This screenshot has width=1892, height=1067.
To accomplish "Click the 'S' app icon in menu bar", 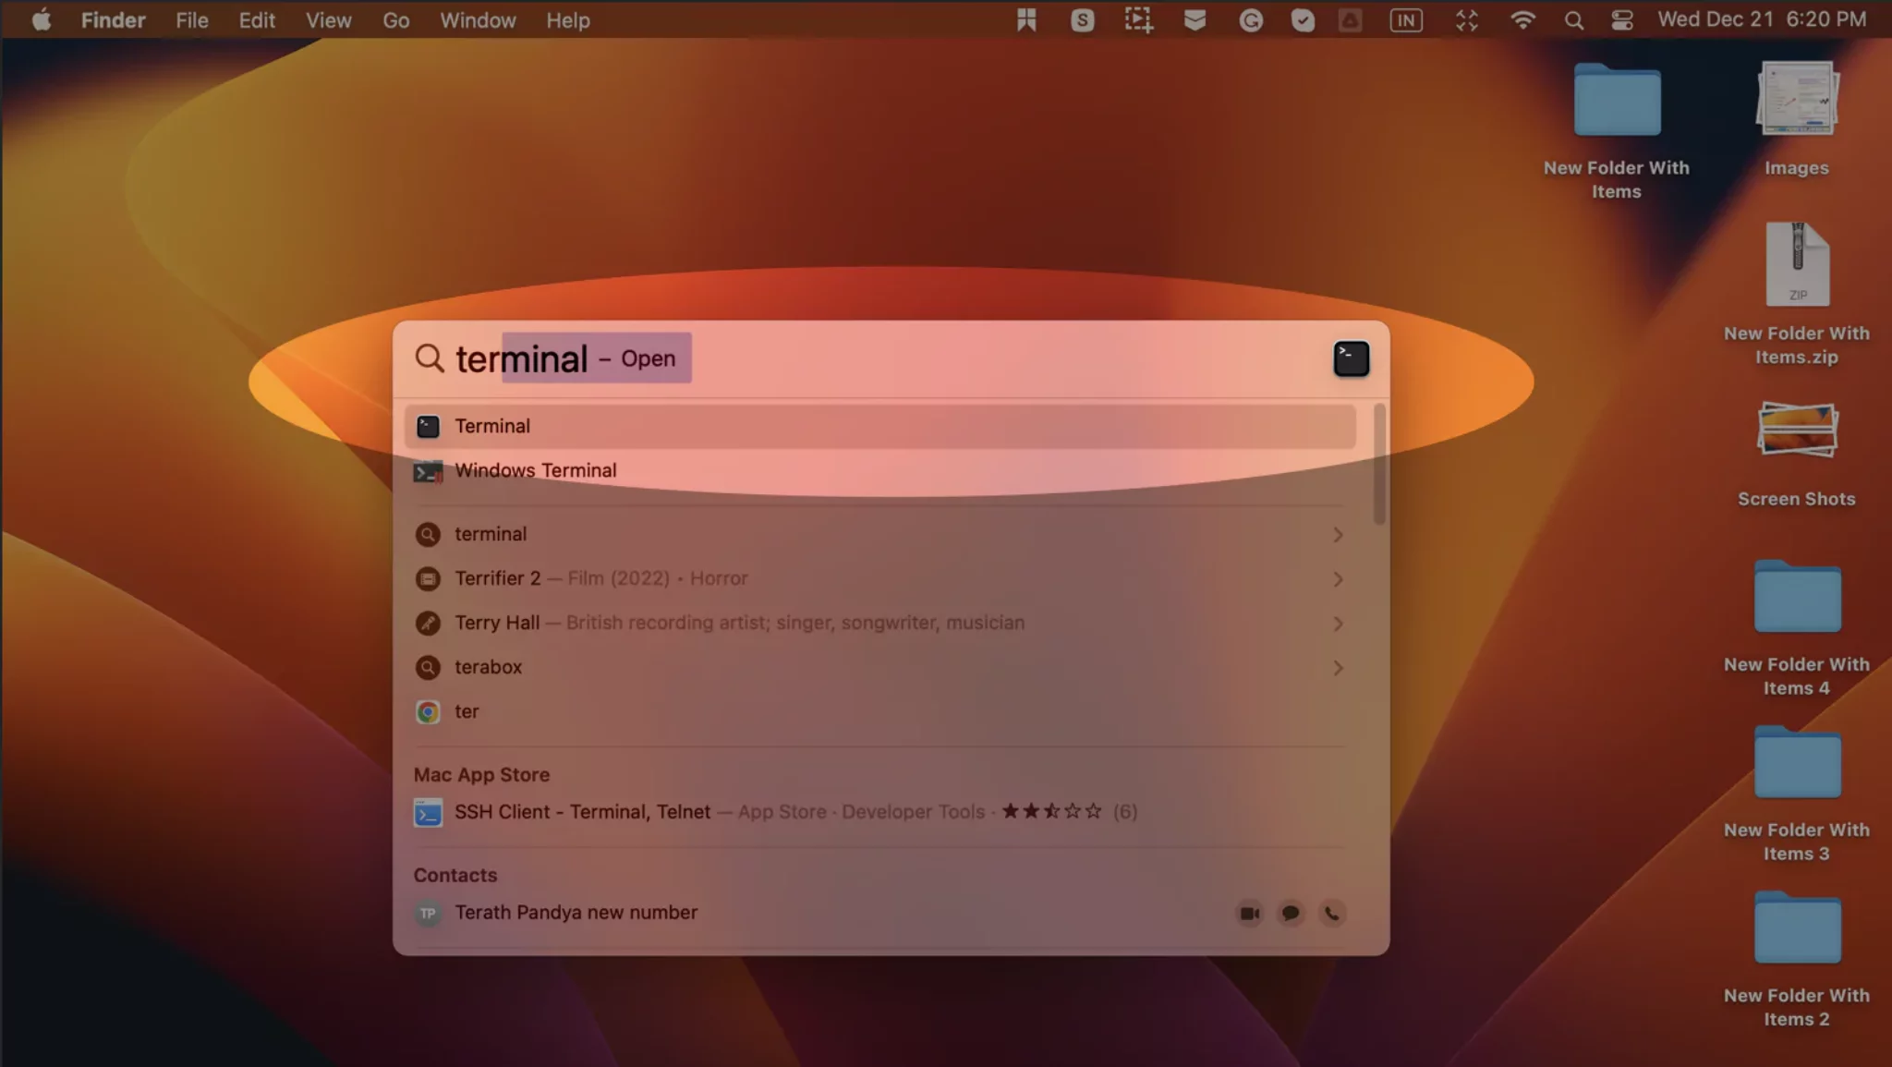I will pos(1082,19).
